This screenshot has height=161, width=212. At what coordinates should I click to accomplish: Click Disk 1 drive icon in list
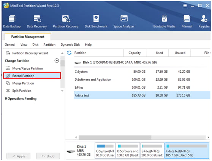(78, 62)
